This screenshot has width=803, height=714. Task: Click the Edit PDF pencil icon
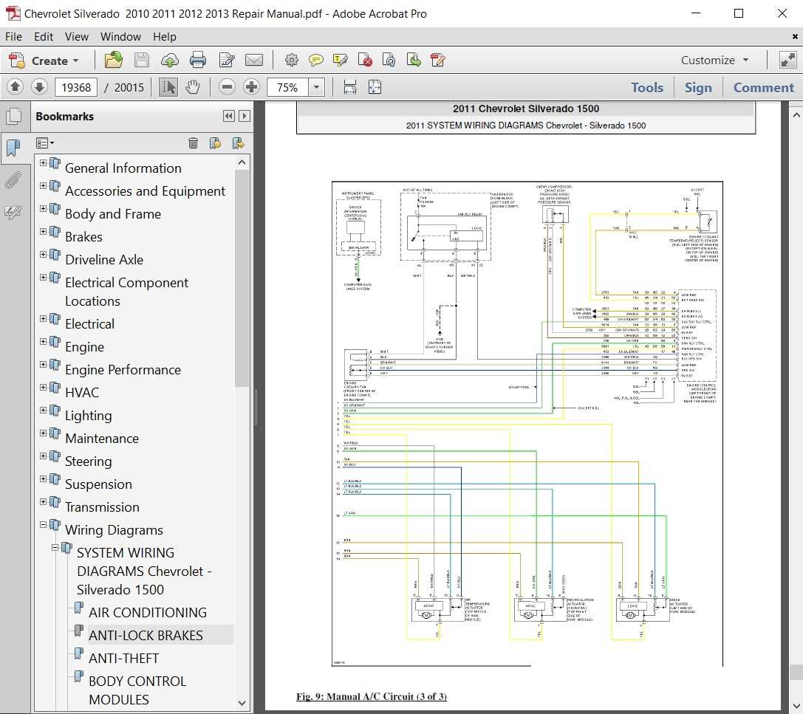coord(226,61)
